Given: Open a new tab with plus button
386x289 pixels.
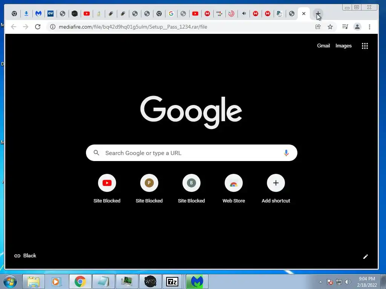Looking at the screenshot, I should 318,14.
